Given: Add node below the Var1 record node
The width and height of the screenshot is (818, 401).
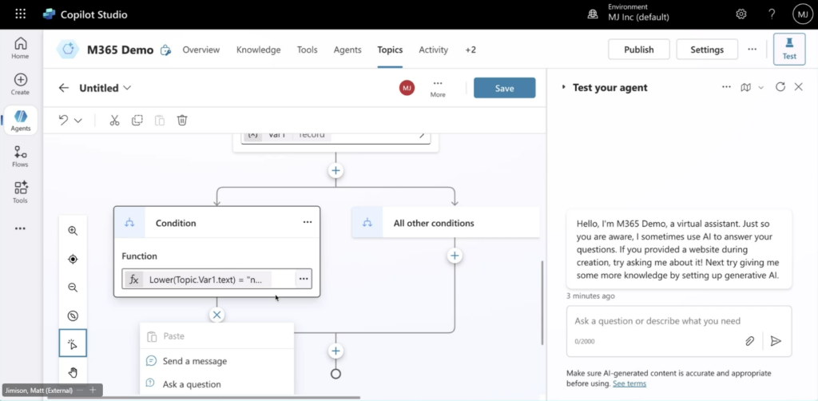Looking at the screenshot, I should tap(336, 170).
